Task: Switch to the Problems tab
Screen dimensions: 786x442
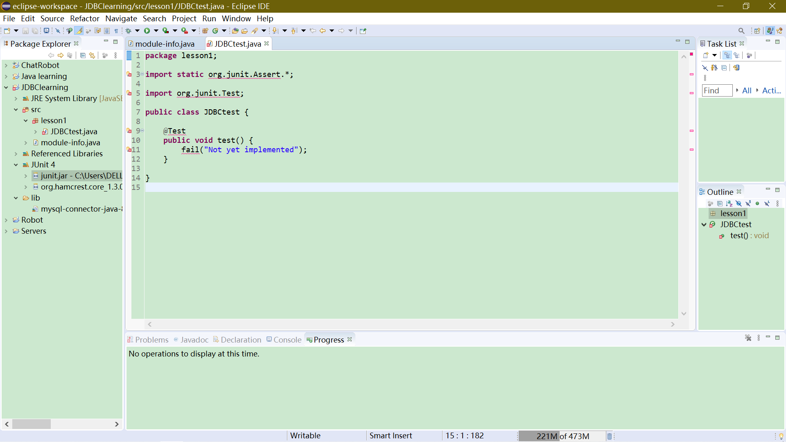Action: pyautogui.click(x=148, y=340)
